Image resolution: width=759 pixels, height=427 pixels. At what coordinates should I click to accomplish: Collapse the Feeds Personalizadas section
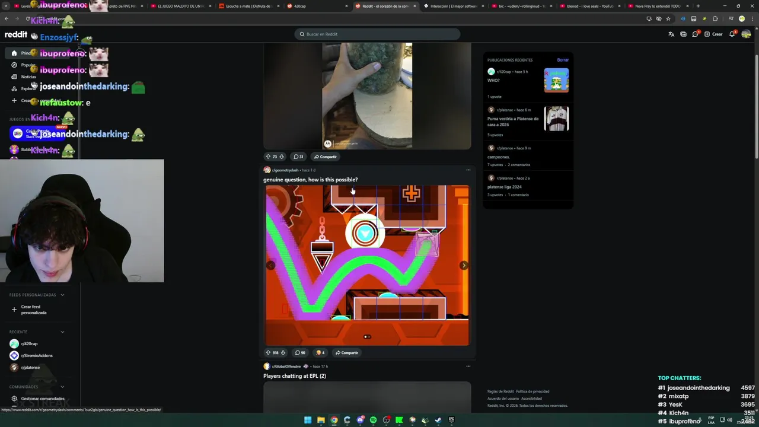coord(62,295)
